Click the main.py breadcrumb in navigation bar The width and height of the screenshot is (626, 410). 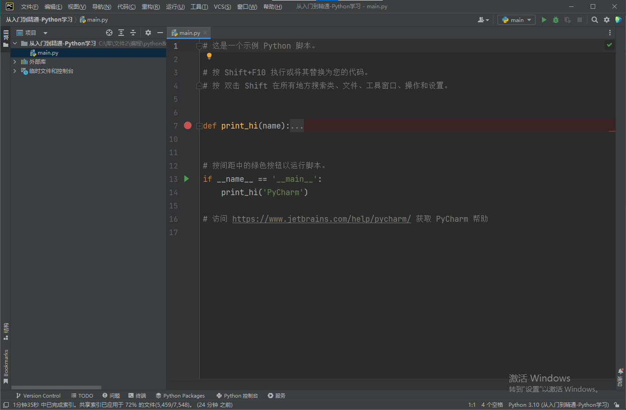tap(94, 20)
